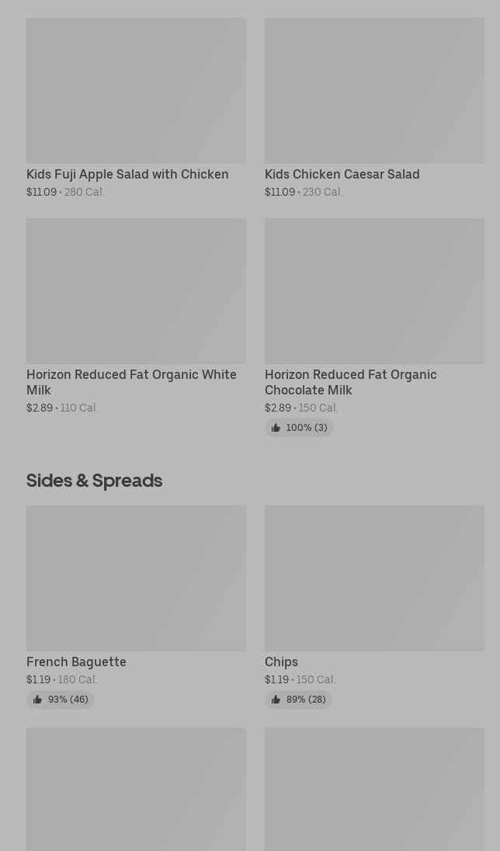Select Horizon Reduced Fat Organic Chocolate Milk
The image size is (500, 851).
[x=350, y=382]
